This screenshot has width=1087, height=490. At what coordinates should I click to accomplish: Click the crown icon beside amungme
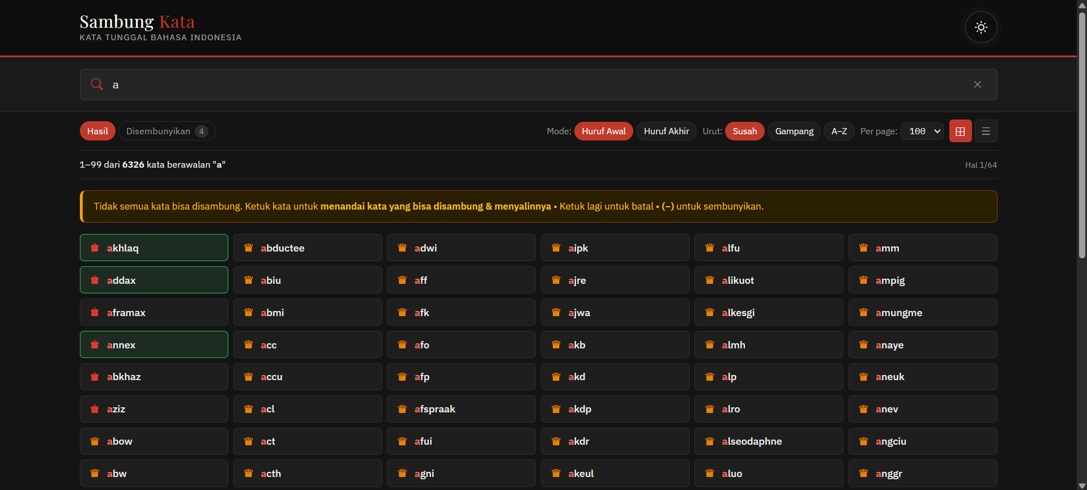tap(863, 312)
